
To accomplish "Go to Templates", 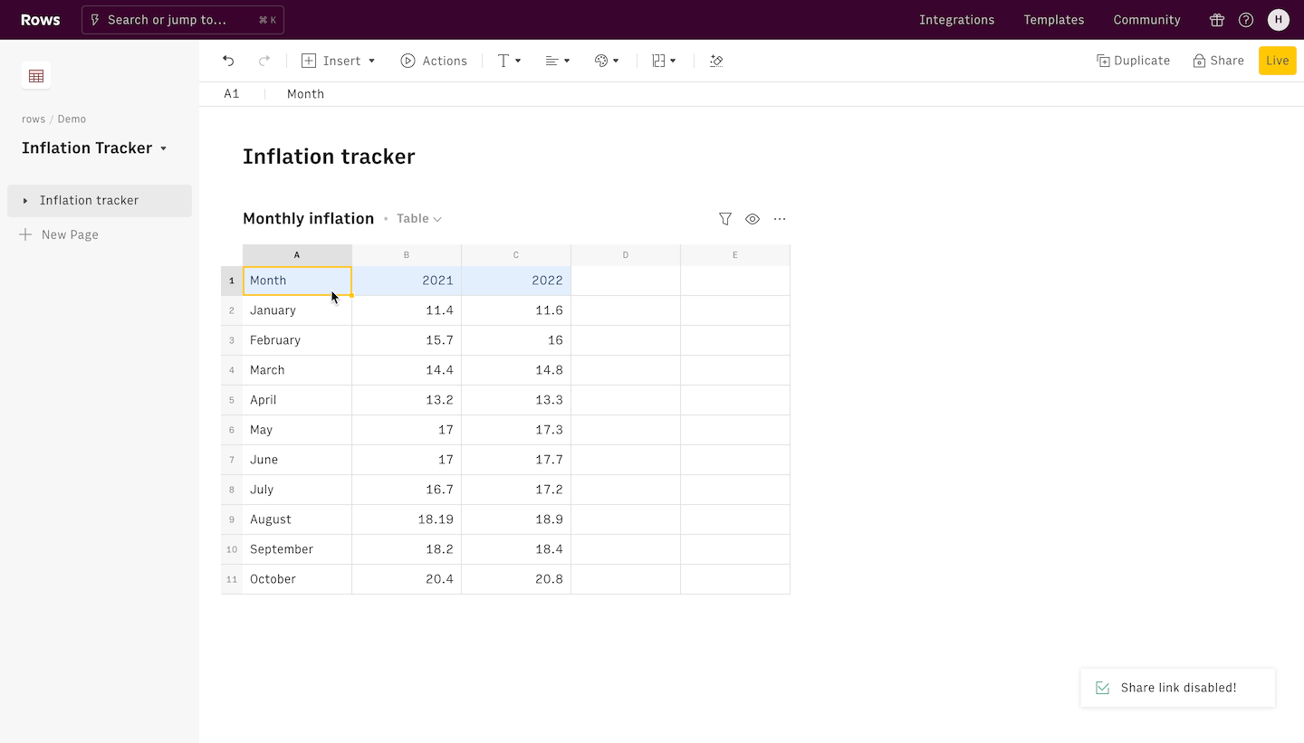I will pyautogui.click(x=1054, y=20).
